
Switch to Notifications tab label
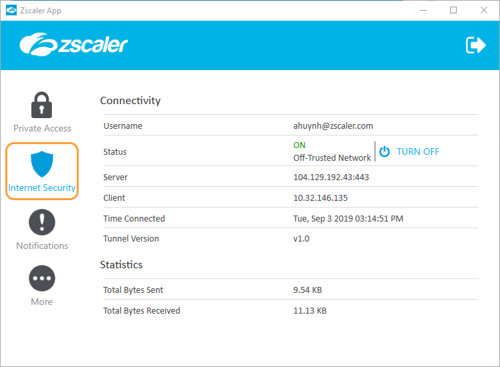(x=42, y=246)
